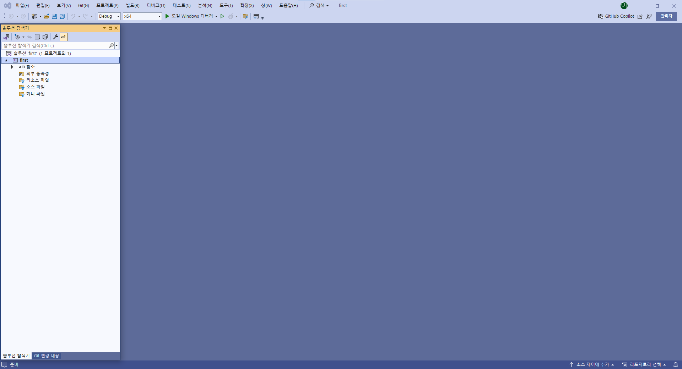Open the debugger target dropdown arrow
Image resolution: width=682 pixels, height=369 pixels.
(x=216, y=16)
